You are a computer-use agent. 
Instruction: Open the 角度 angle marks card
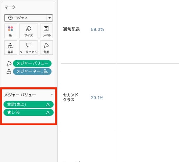46,48
